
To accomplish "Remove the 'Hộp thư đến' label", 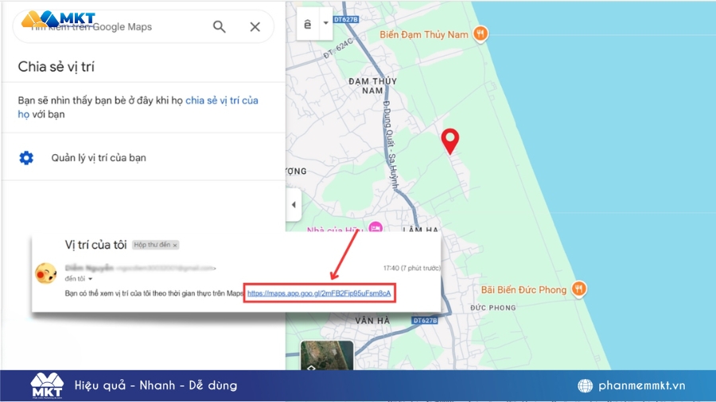I will [175, 245].
